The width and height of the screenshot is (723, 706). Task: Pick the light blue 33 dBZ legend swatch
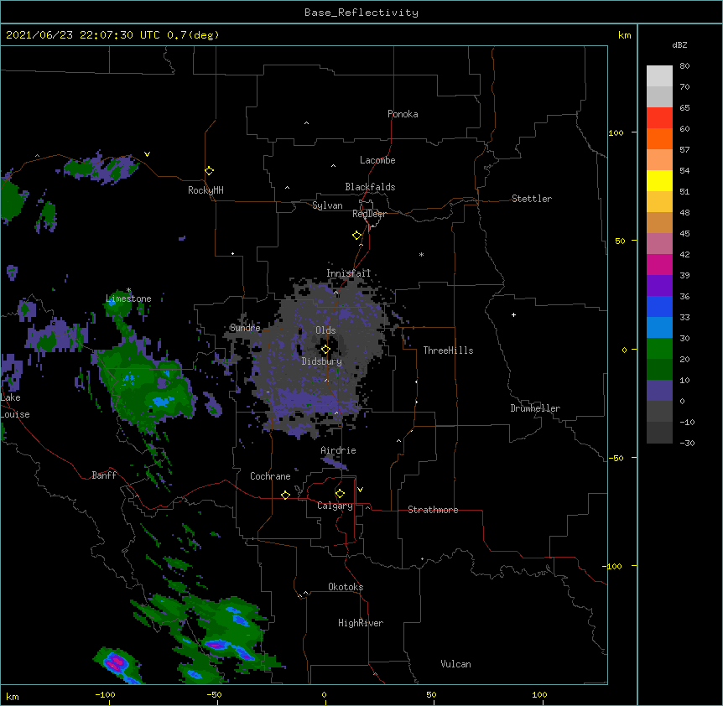point(659,327)
